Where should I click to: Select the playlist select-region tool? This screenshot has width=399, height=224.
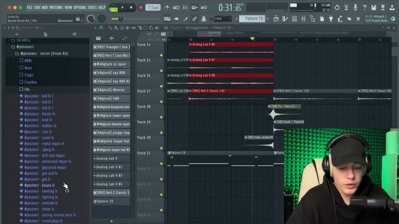click(145, 28)
